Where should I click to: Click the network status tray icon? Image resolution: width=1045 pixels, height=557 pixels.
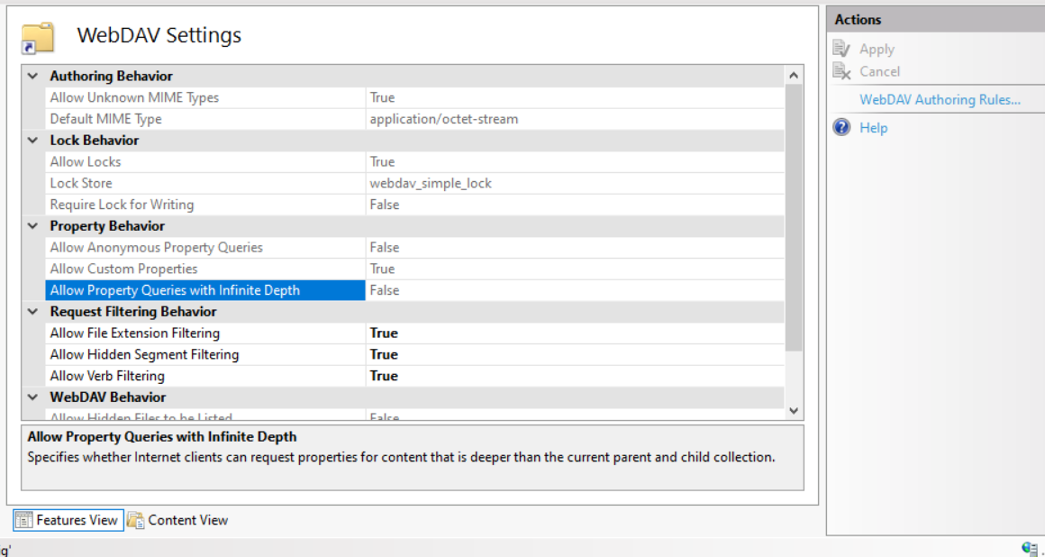pos(1030,548)
